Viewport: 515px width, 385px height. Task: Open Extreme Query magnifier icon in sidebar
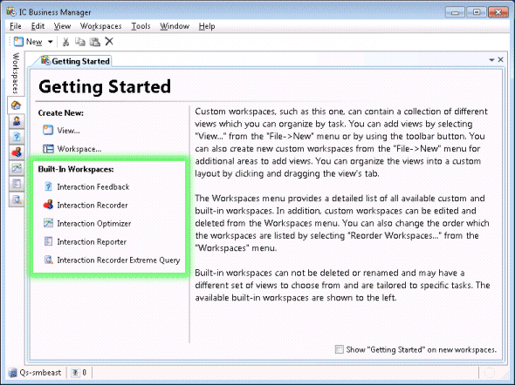coord(17,199)
